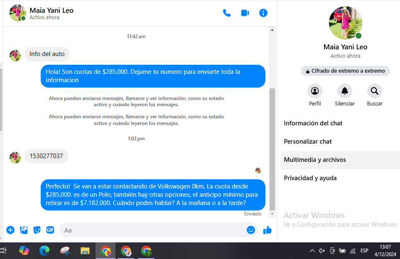Click the Cifrado de extremo a extremo badge
This screenshot has width=400, height=259.
[x=346, y=71]
